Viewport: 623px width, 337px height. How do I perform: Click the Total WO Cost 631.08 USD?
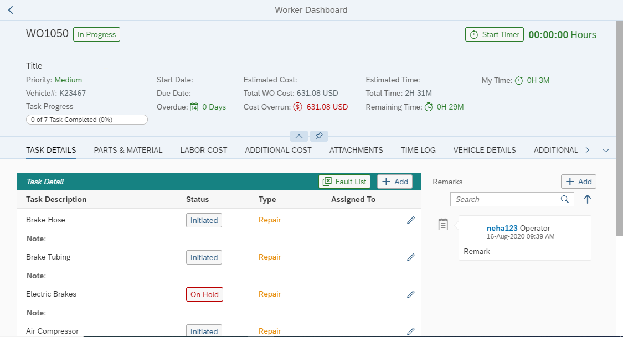tap(291, 94)
